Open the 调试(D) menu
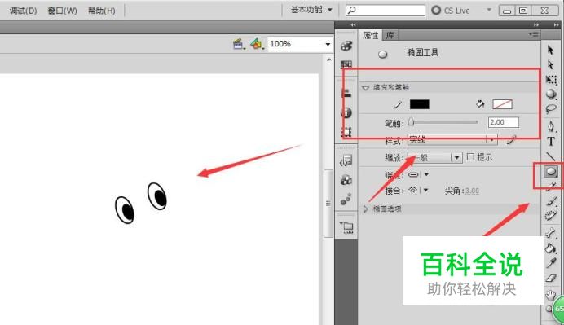This screenshot has width=564, height=325. tap(23, 11)
